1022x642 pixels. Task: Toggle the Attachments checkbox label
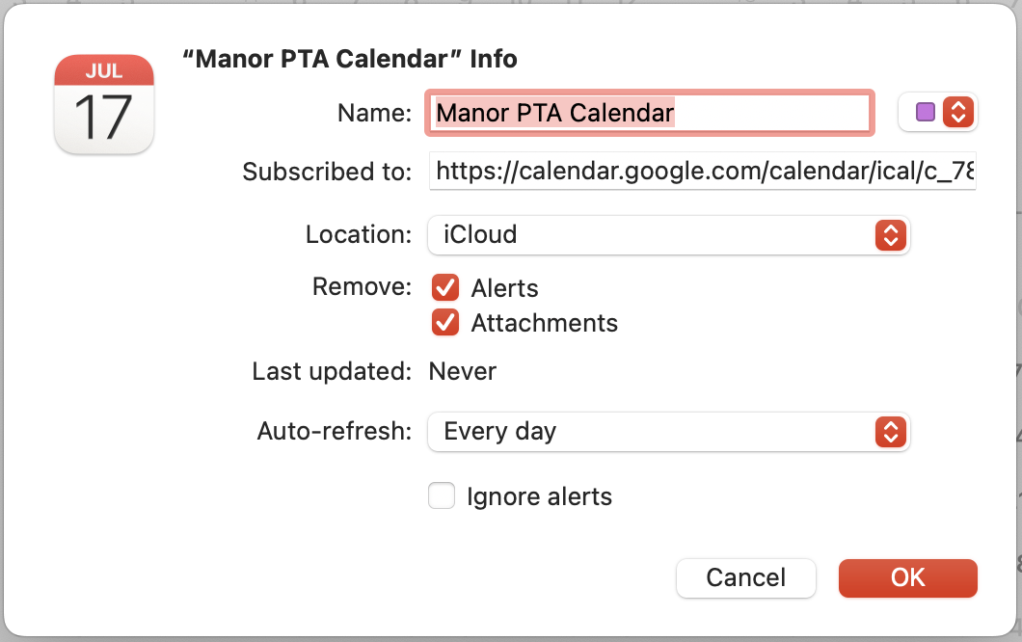pos(544,323)
